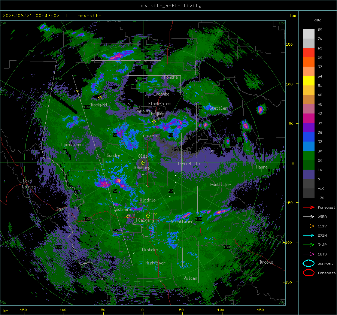Click the yellow diamond marker near RedDeer
Screen dimensions: 337x315
[154, 122]
